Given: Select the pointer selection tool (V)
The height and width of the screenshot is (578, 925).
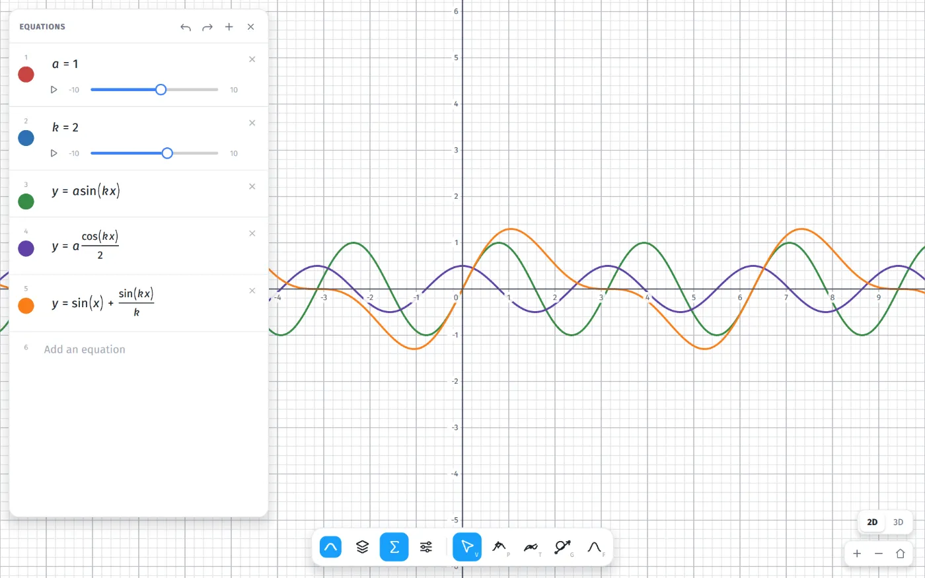Looking at the screenshot, I should [x=467, y=547].
